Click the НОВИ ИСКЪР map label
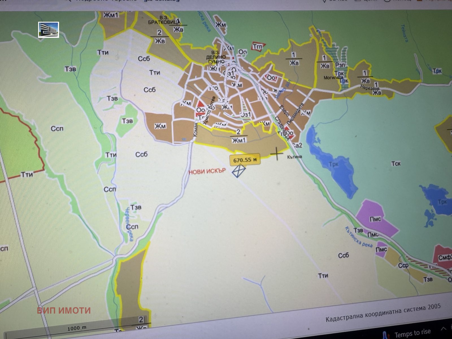452x339 pixels. pyautogui.click(x=207, y=171)
